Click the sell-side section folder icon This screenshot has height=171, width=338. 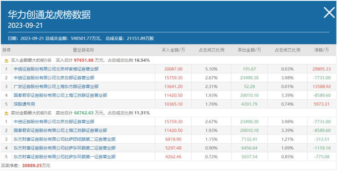point(7,113)
